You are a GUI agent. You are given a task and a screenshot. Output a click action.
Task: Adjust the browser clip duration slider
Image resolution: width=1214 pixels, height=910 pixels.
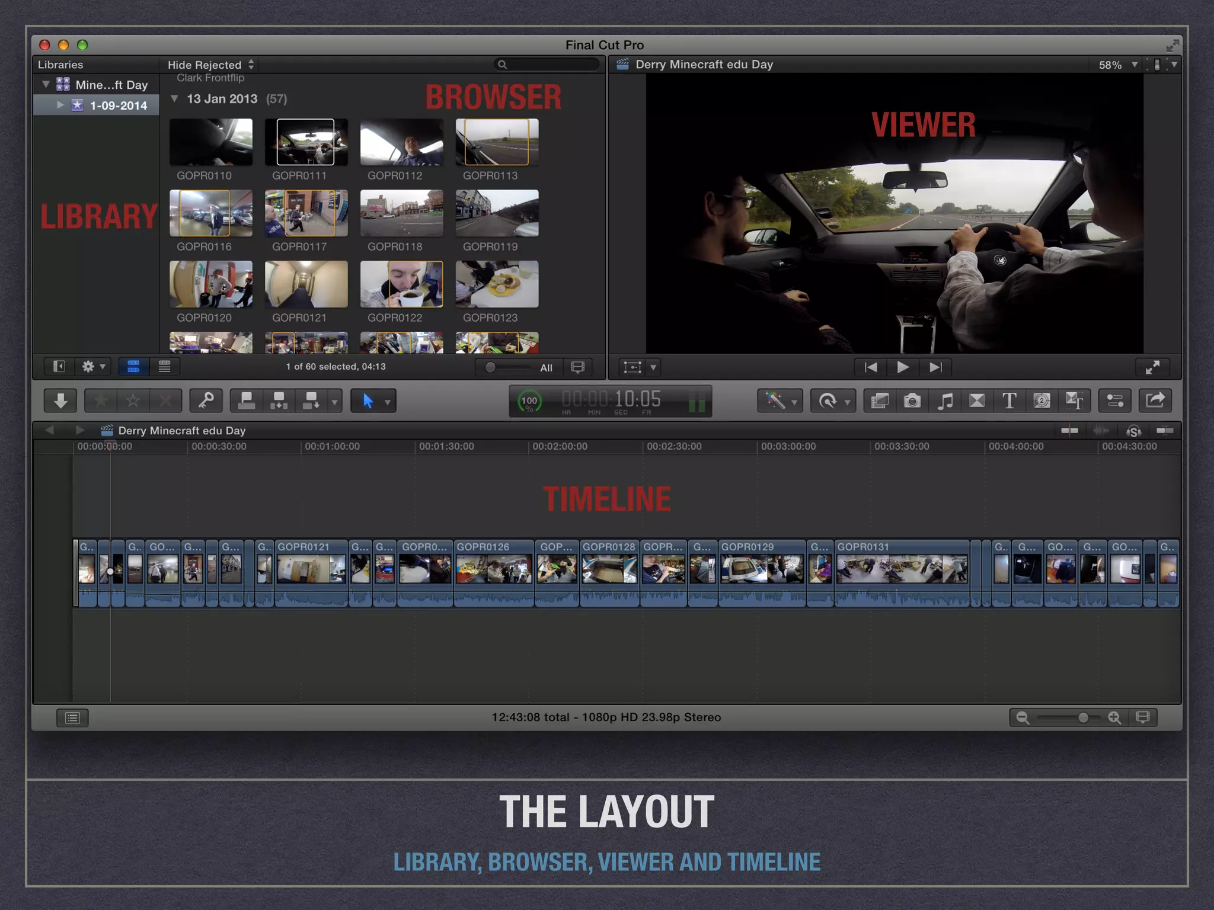pos(490,367)
